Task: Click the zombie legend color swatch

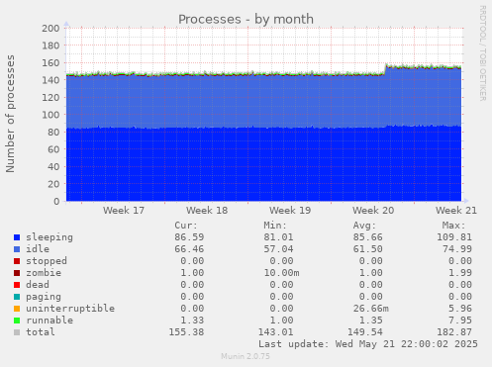Action: 17,273
